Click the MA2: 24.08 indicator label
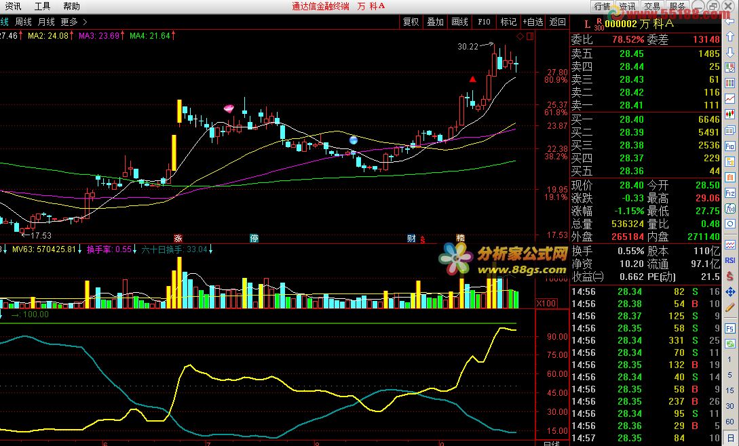This screenshot has height=446, width=739. coord(49,35)
